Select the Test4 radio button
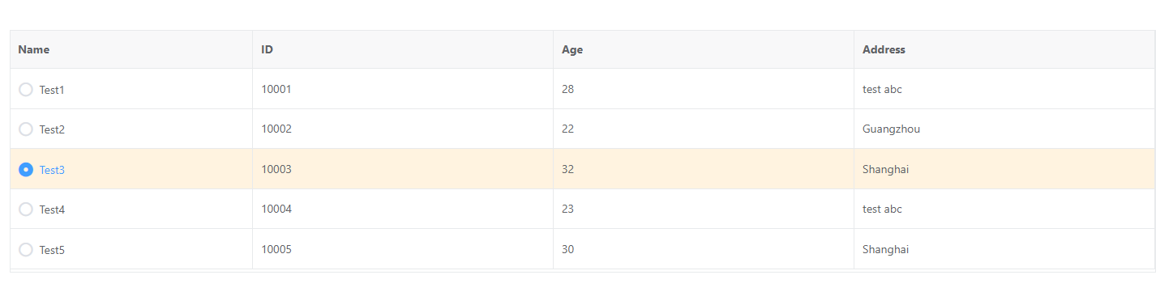 click(26, 209)
